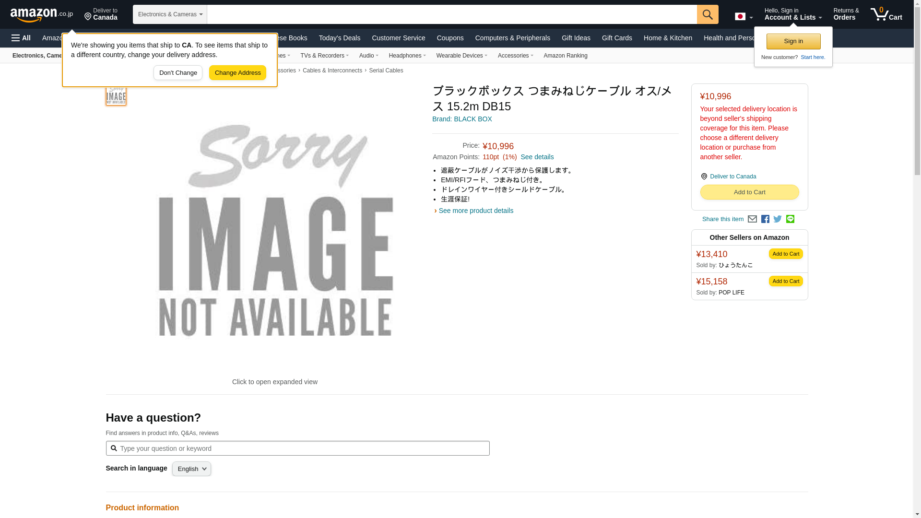Select the product image thumbnail
921x518 pixels.
click(116, 95)
